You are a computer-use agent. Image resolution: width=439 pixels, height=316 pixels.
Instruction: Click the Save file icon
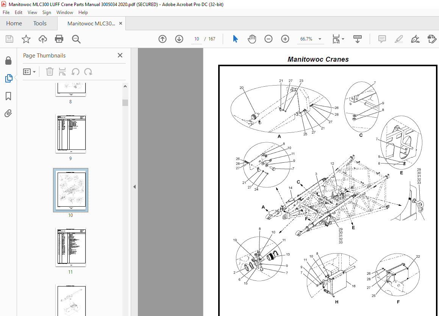tap(9, 39)
